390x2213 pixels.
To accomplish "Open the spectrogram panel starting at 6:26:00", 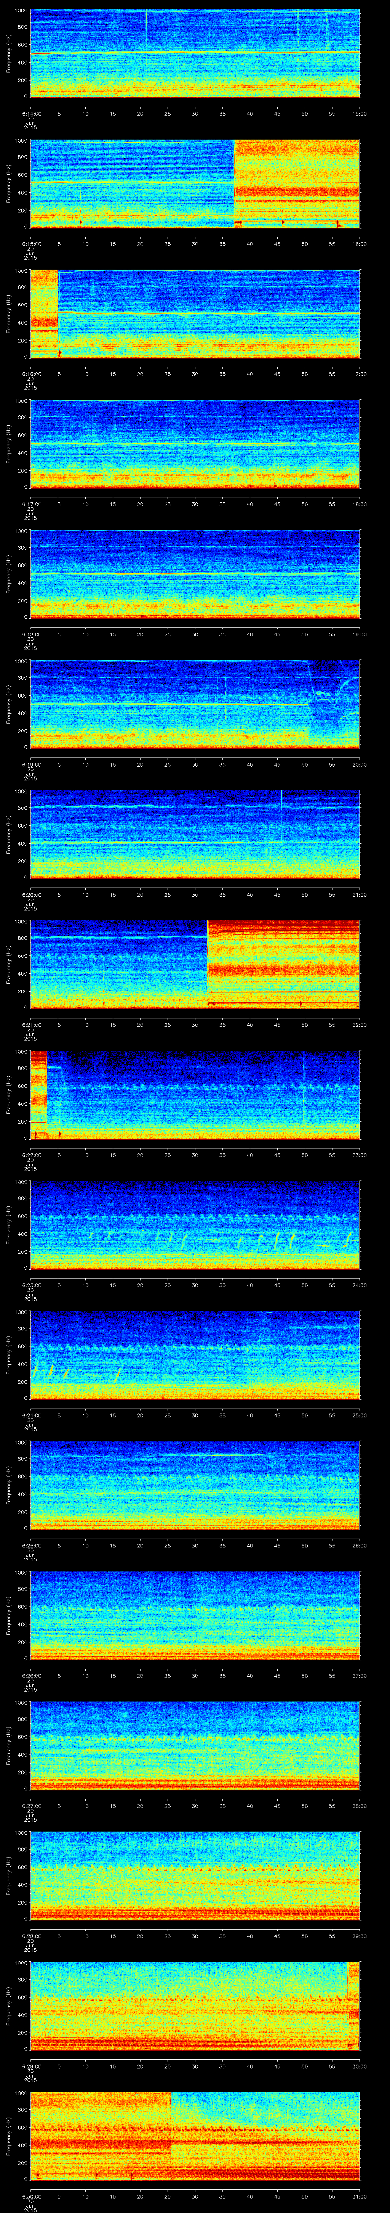I will tap(195, 1615).
